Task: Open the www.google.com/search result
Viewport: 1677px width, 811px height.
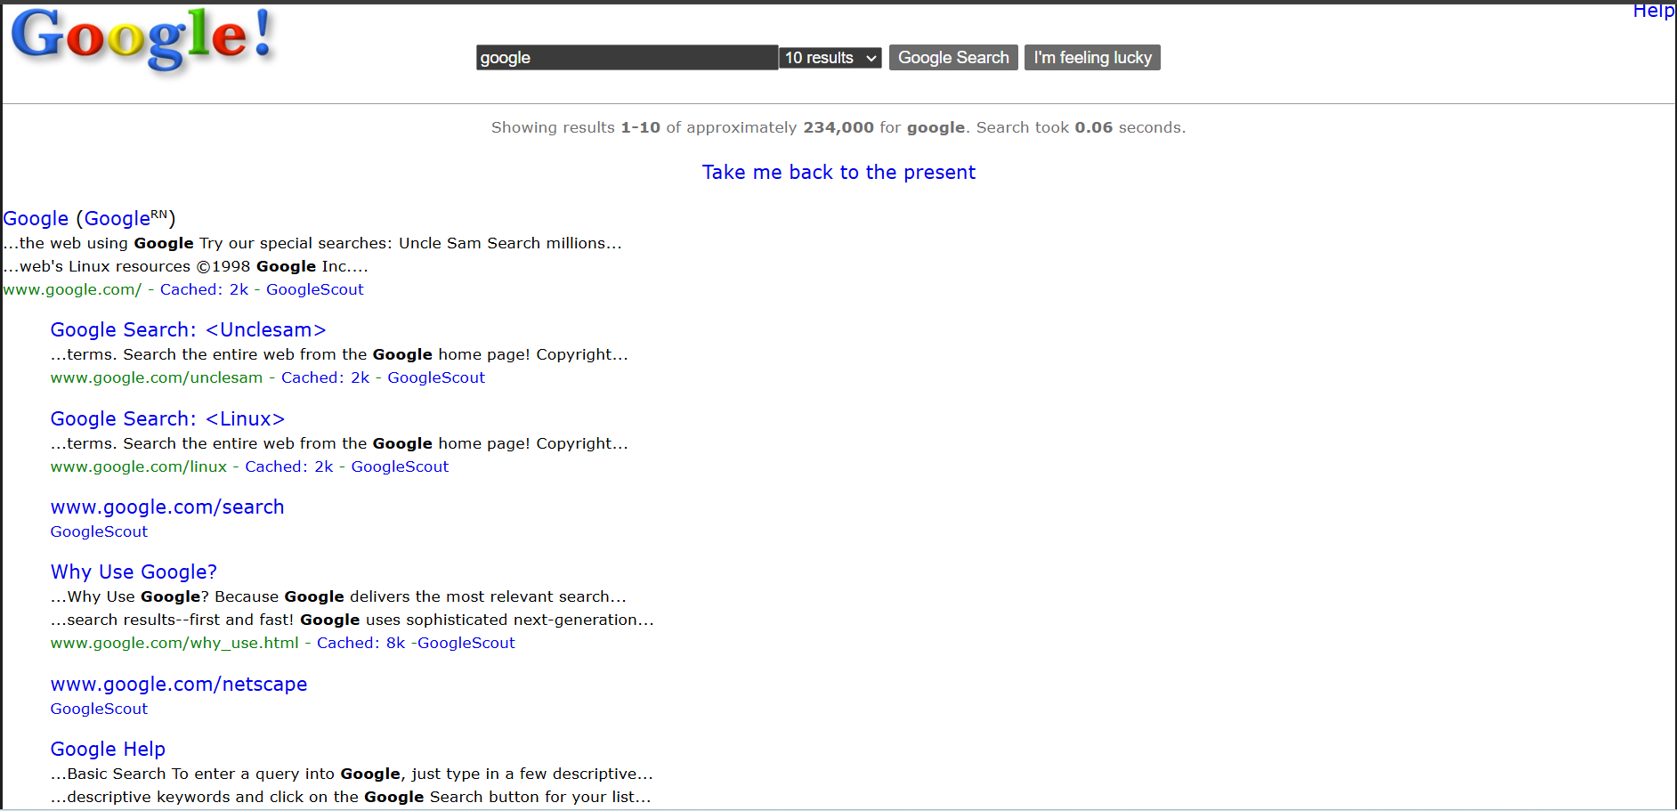Action: [167, 507]
